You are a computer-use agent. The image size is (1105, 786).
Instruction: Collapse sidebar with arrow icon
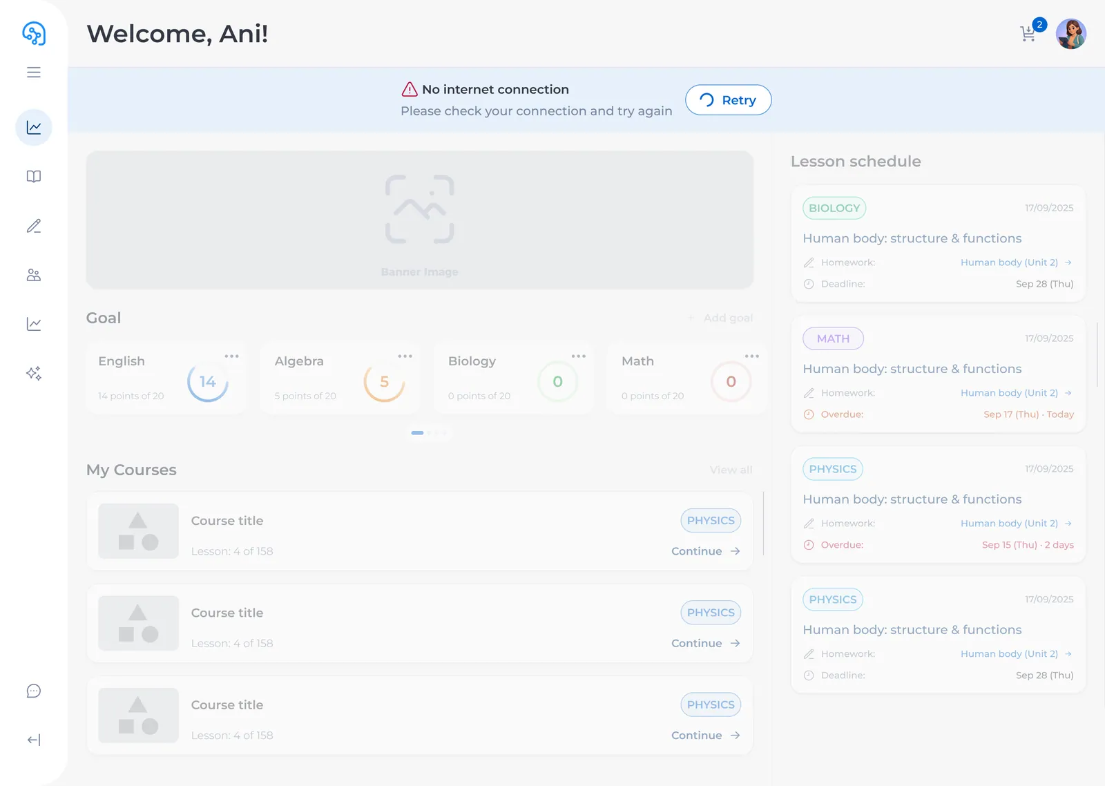[x=34, y=740]
